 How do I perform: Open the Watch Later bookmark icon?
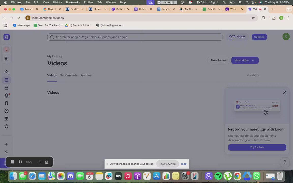(x=7, y=103)
